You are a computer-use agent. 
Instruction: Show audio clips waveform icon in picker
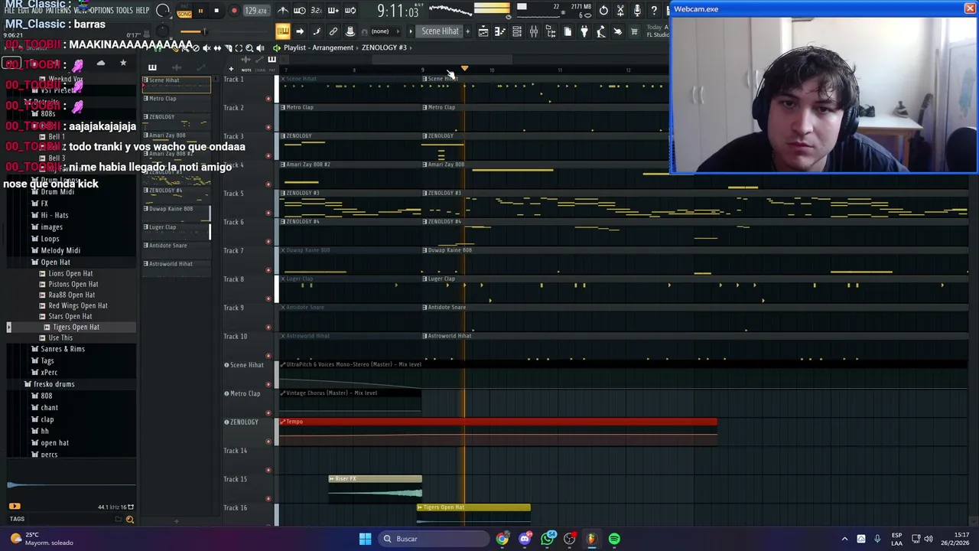click(x=177, y=67)
